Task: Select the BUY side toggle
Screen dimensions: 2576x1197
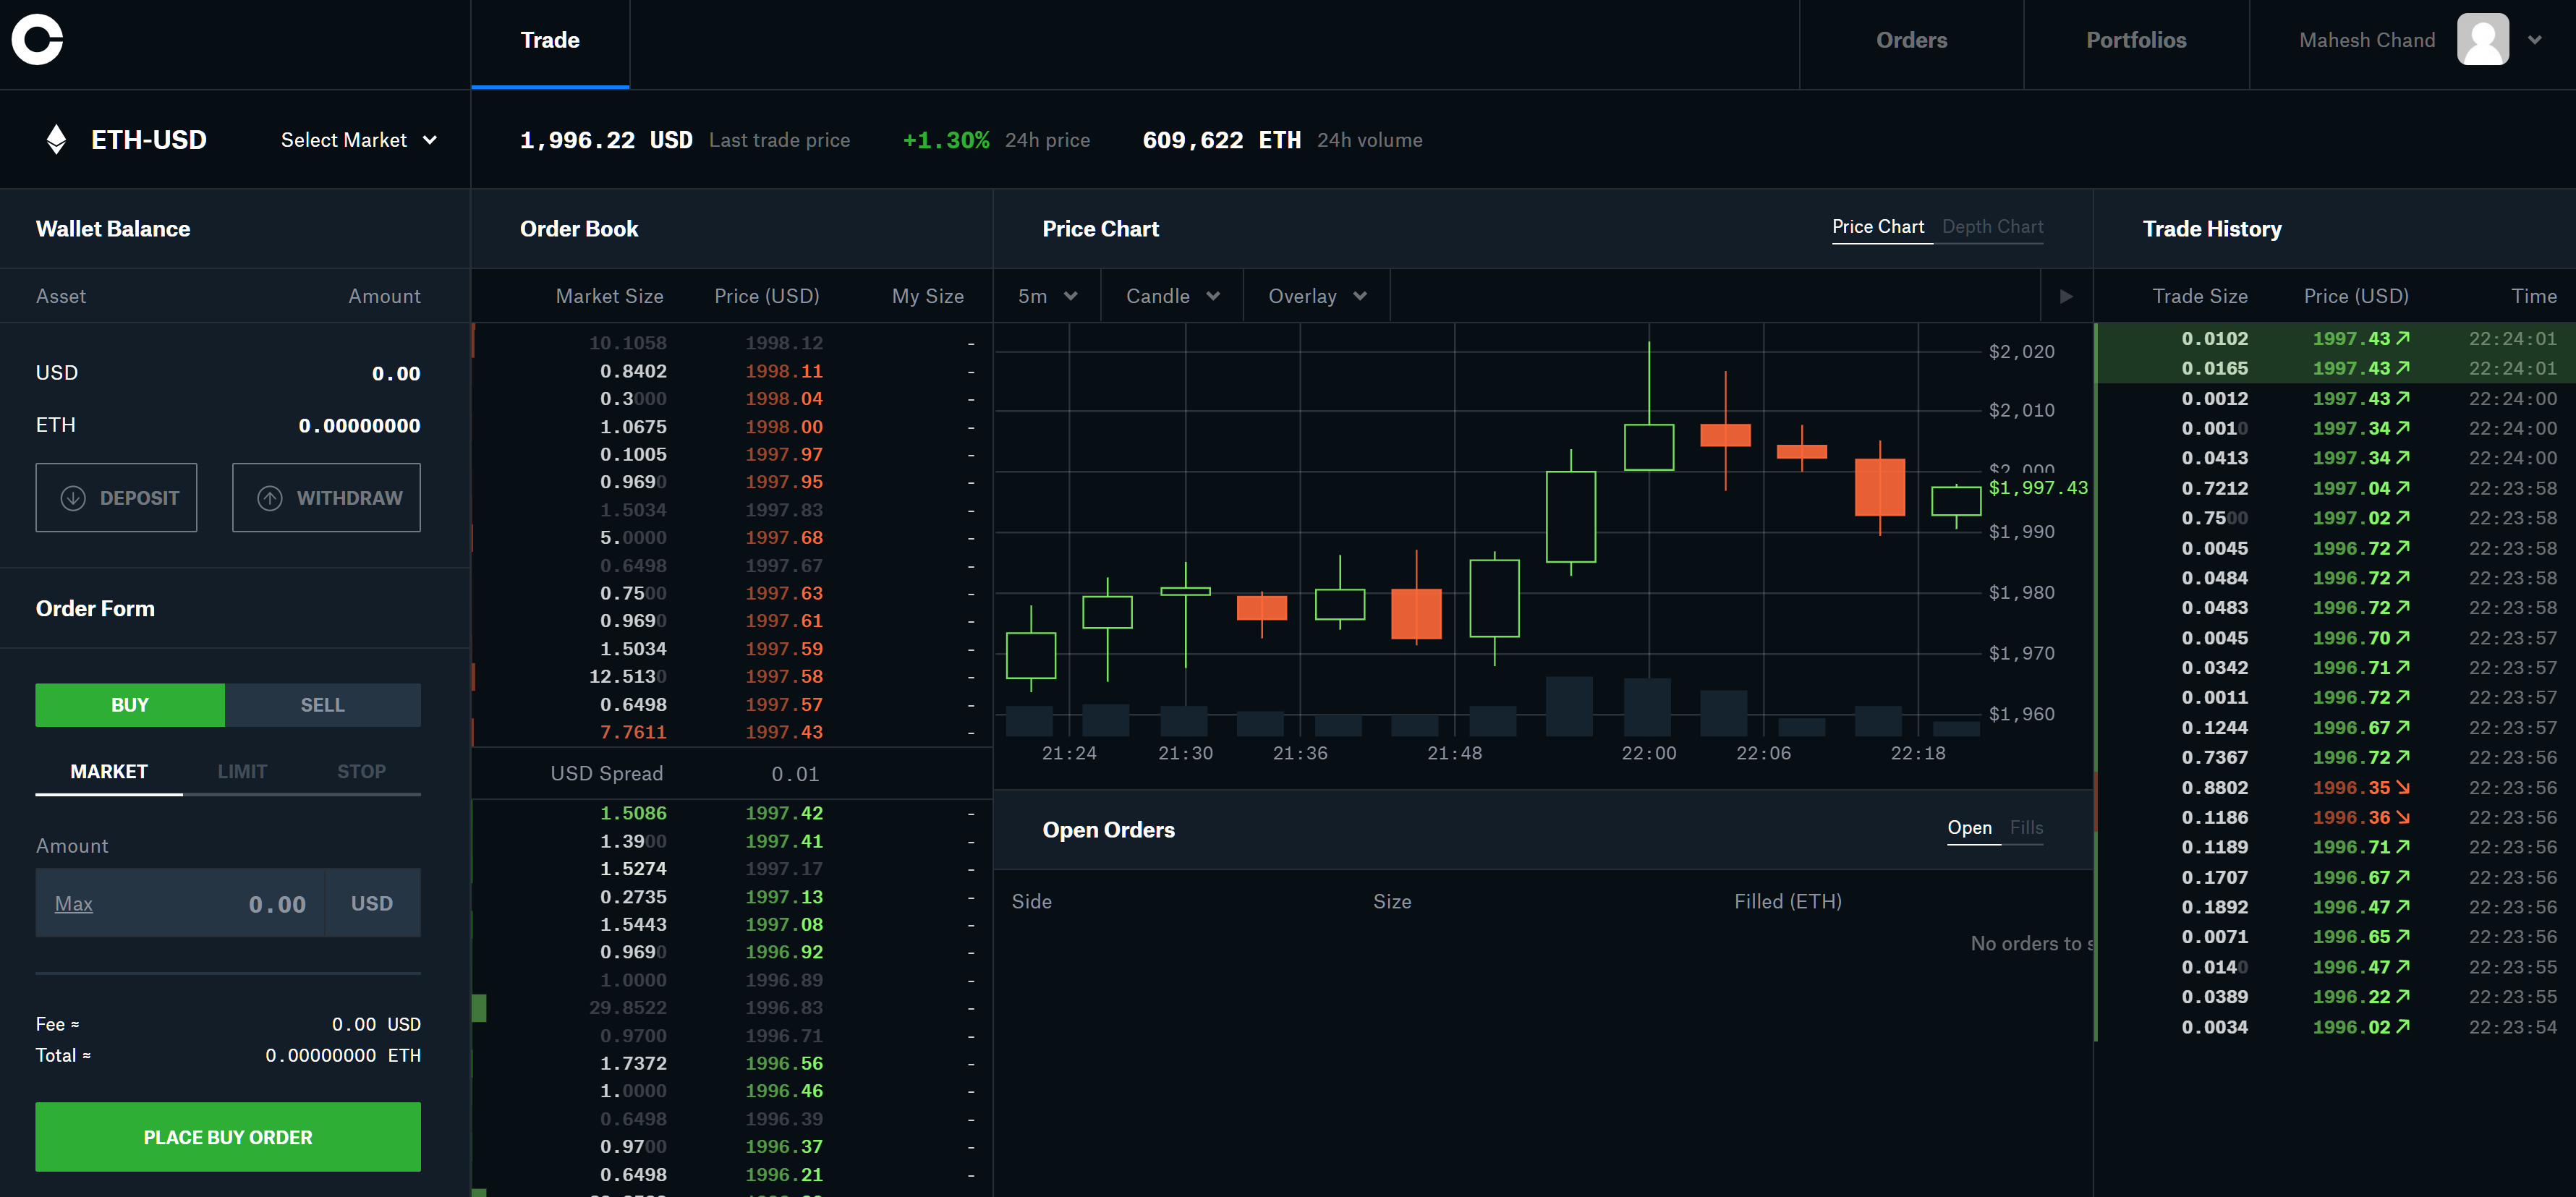Action: [x=130, y=705]
